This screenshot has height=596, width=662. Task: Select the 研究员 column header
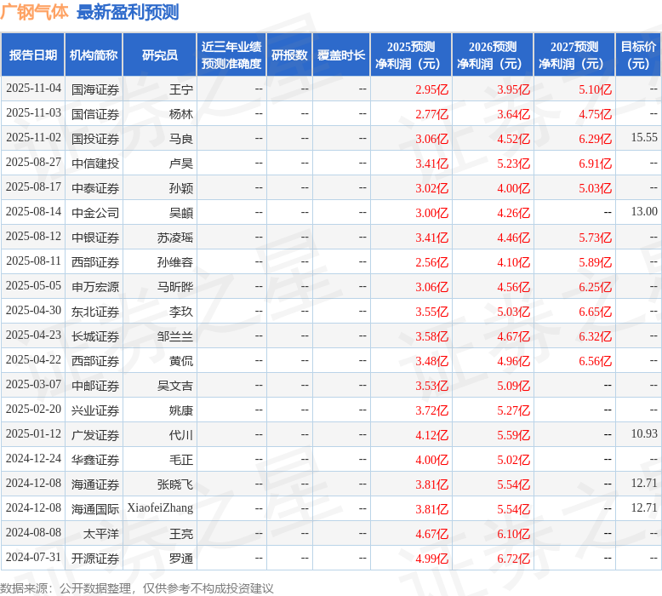click(160, 55)
